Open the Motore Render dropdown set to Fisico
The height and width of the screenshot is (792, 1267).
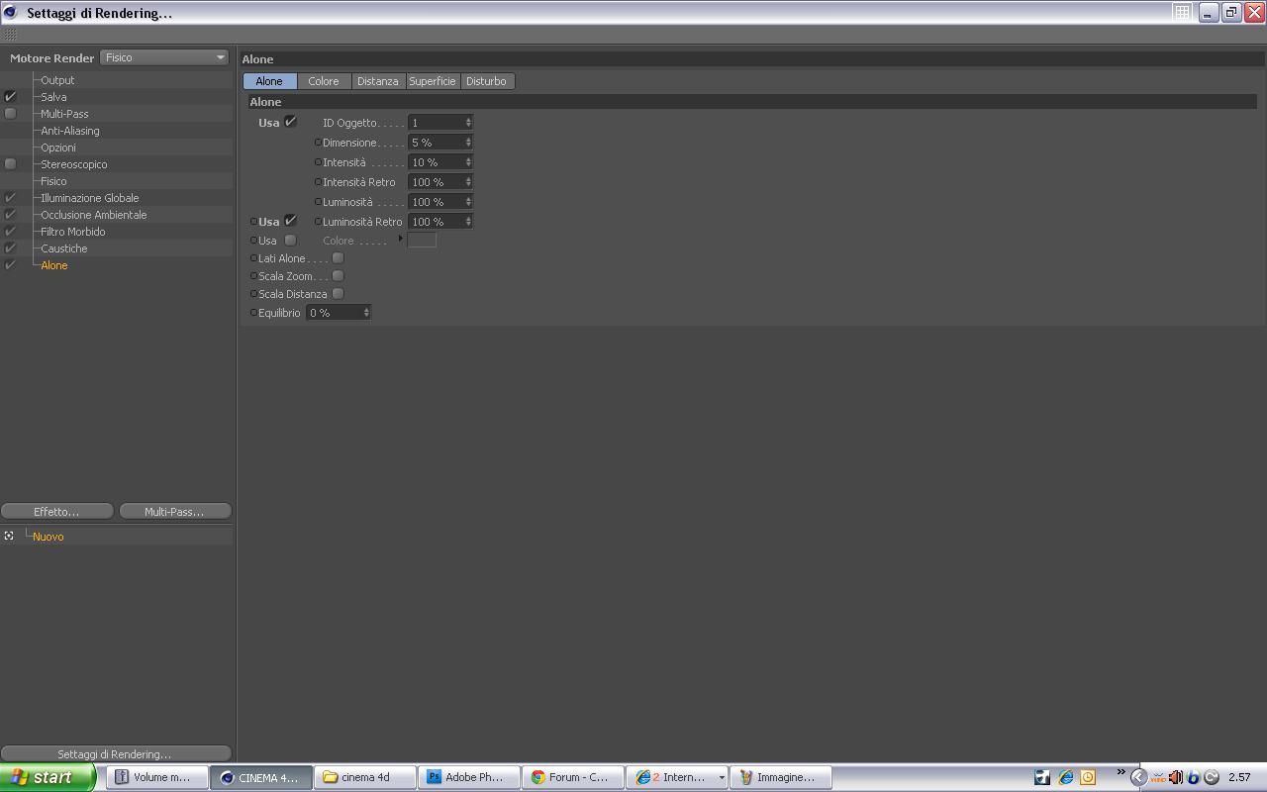coord(164,57)
